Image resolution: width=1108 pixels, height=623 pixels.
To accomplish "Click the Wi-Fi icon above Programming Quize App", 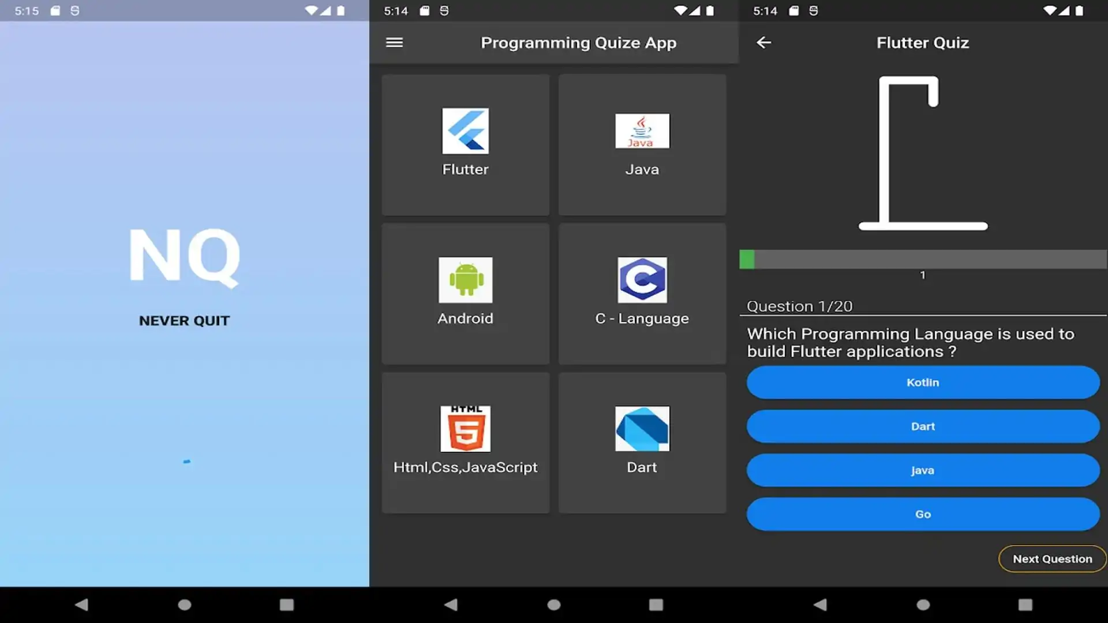I will coord(681,10).
